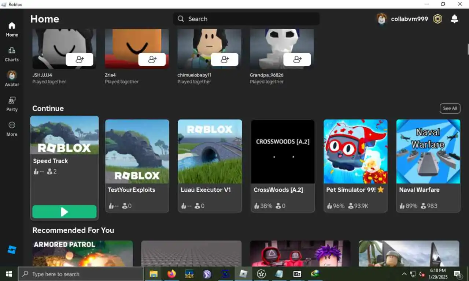
Task: Click the Zrla4 username
Action: click(110, 75)
